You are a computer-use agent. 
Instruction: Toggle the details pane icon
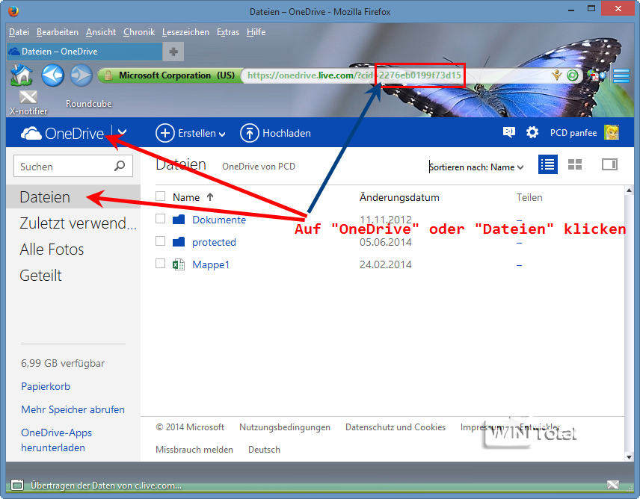click(x=609, y=164)
